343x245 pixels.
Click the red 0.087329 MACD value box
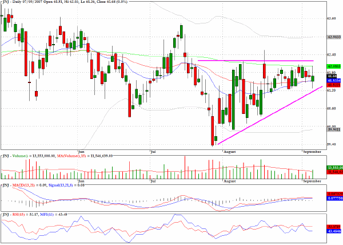334,194
